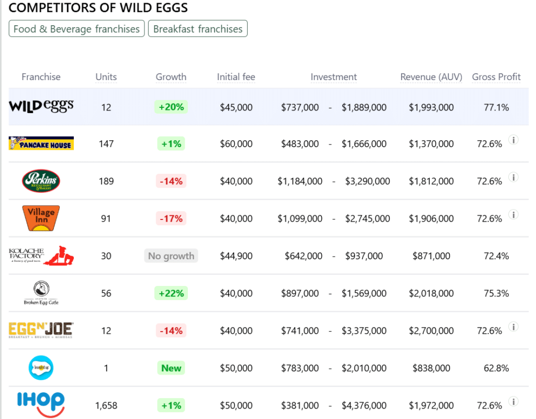Sort by the Initial fee column header
Viewport: 536px width, 419px height.
click(x=236, y=77)
